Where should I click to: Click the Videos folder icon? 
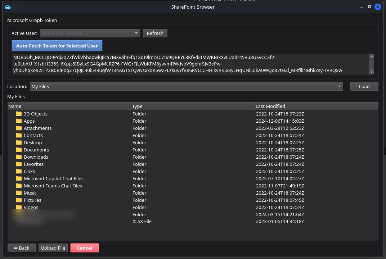[x=19, y=207]
